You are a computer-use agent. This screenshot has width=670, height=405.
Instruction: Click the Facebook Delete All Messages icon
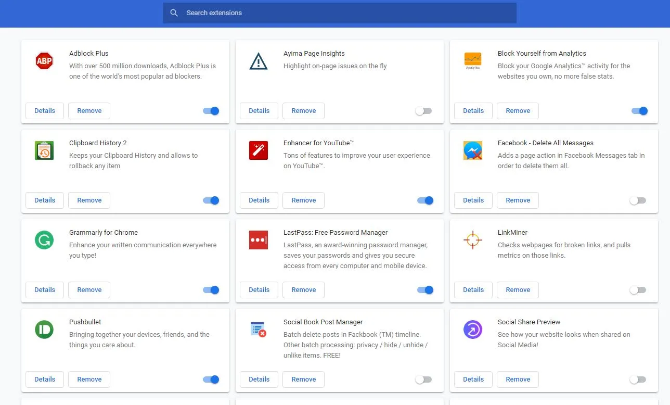[x=473, y=150]
